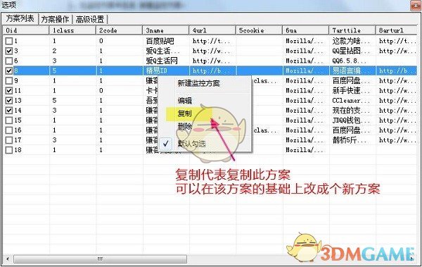Click the CCleaner... article title cell

click(351, 100)
